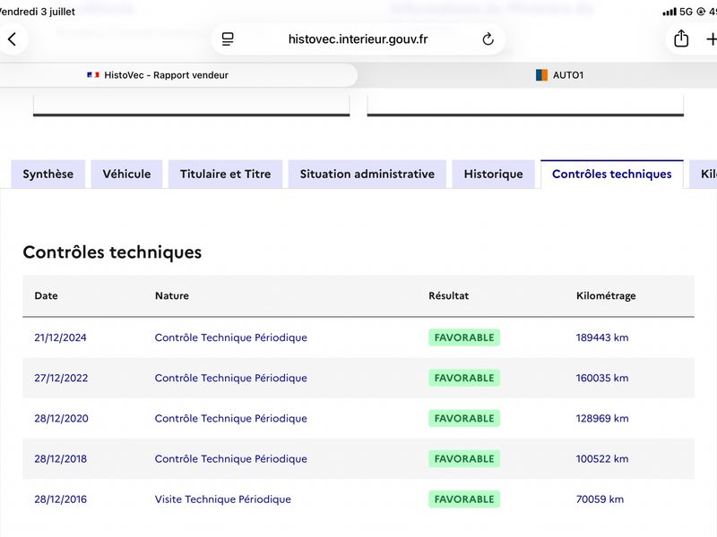Switch to the Véhicule tab
This screenshot has width=717, height=537.
(126, 174)
